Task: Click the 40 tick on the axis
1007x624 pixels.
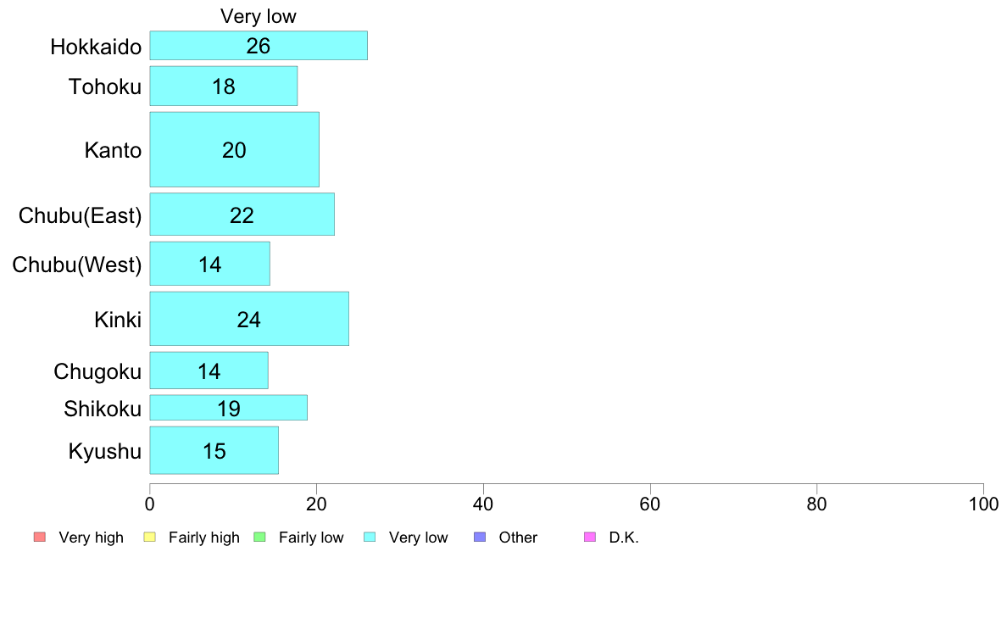Action: click(x=483, y=504)
